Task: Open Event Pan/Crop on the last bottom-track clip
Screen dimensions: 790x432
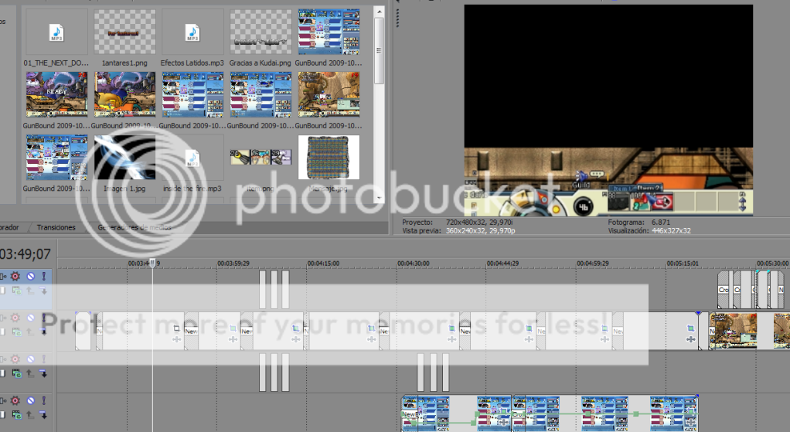Action: point(692,413)
